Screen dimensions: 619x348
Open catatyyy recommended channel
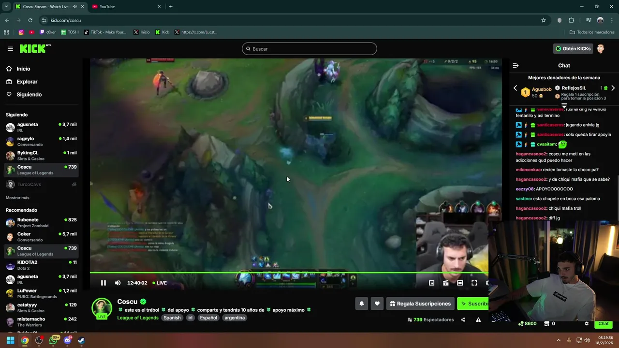pos(41,308)
